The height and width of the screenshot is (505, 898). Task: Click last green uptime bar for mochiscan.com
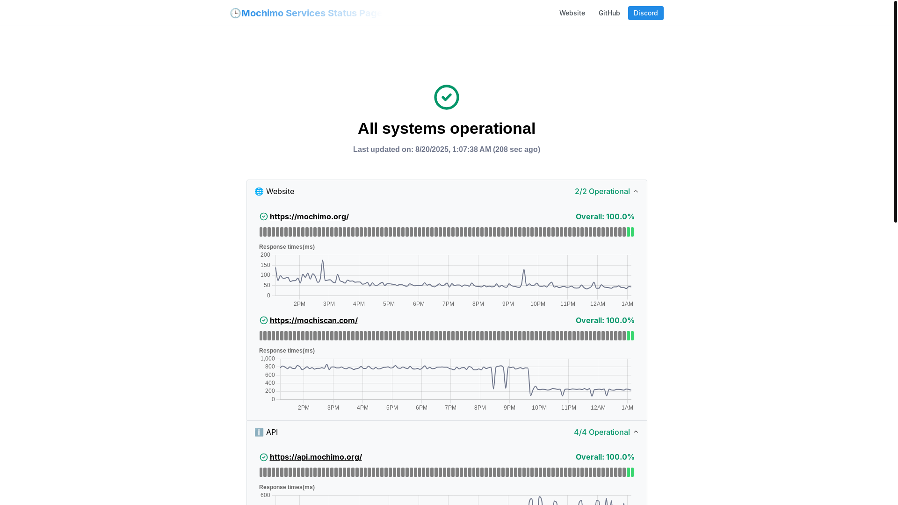[632, 336]
